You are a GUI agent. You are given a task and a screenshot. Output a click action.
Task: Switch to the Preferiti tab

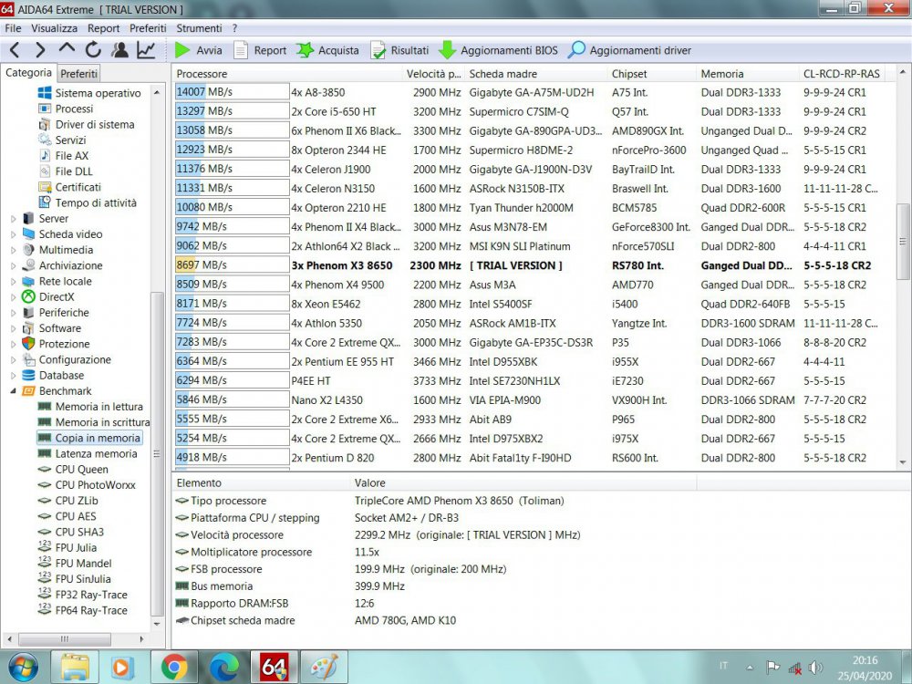pyautogui.click(x=79, y=74)
